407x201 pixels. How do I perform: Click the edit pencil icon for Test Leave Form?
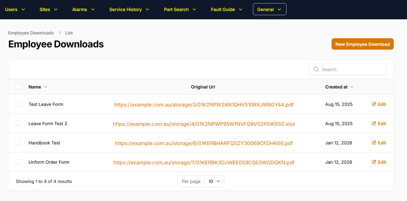374,104
